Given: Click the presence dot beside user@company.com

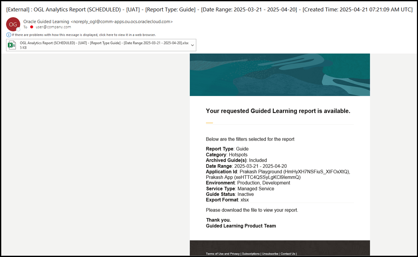Looking at the screenshot, I should click(31, 26).
